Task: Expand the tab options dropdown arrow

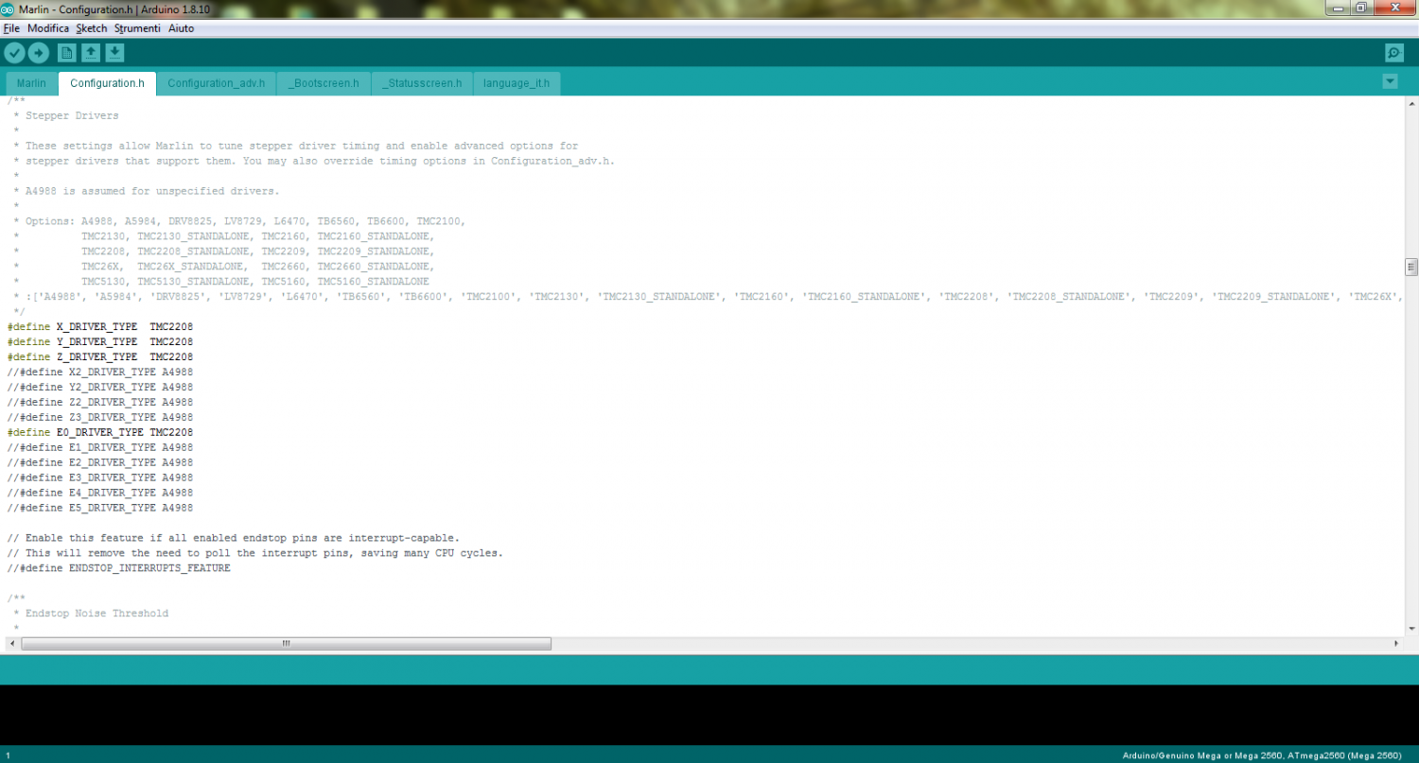Action: pos(1390,81)
